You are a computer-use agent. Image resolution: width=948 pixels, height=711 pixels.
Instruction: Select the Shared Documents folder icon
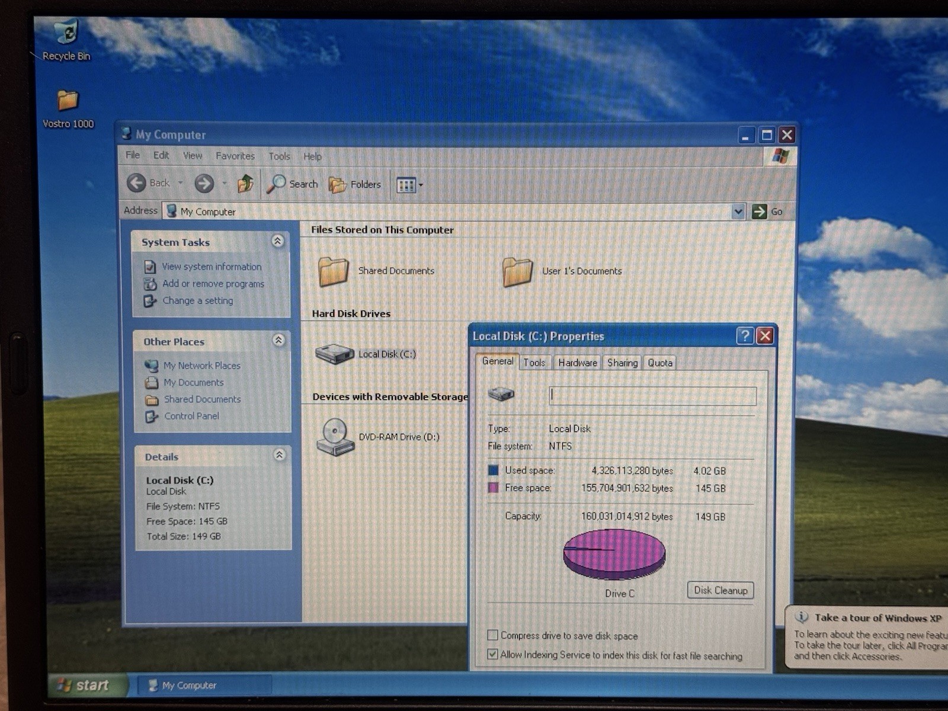click(x=333, y=271)
